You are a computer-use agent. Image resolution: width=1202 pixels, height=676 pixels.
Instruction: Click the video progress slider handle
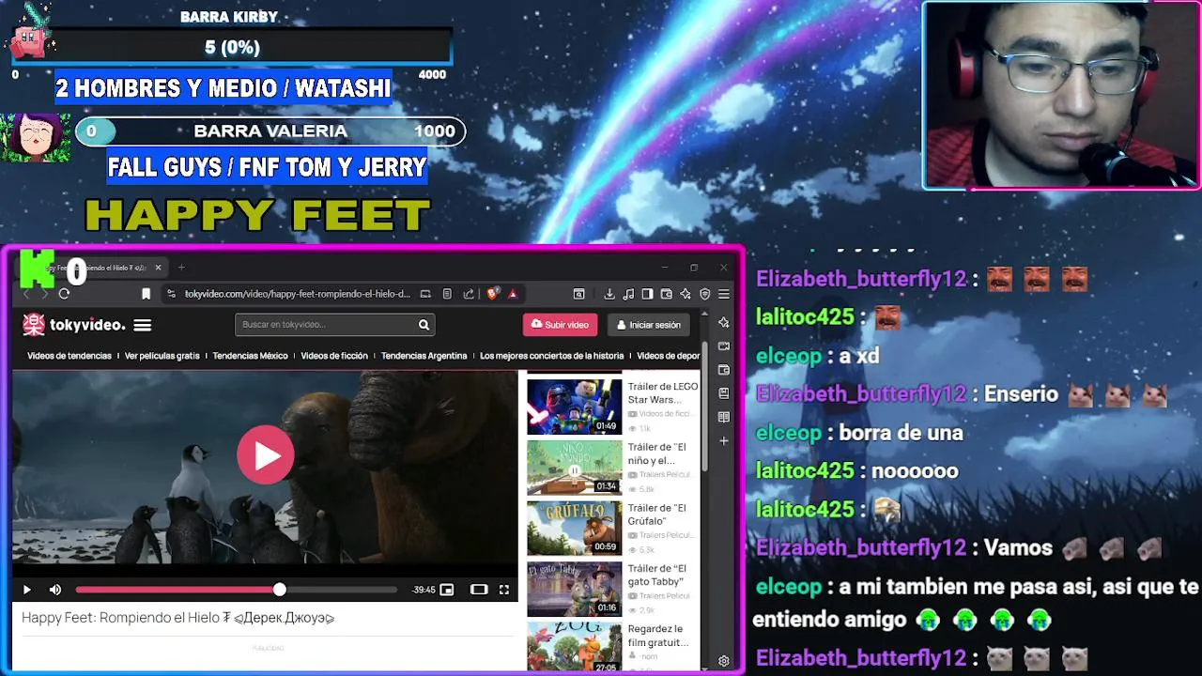(x=279, y=590)
